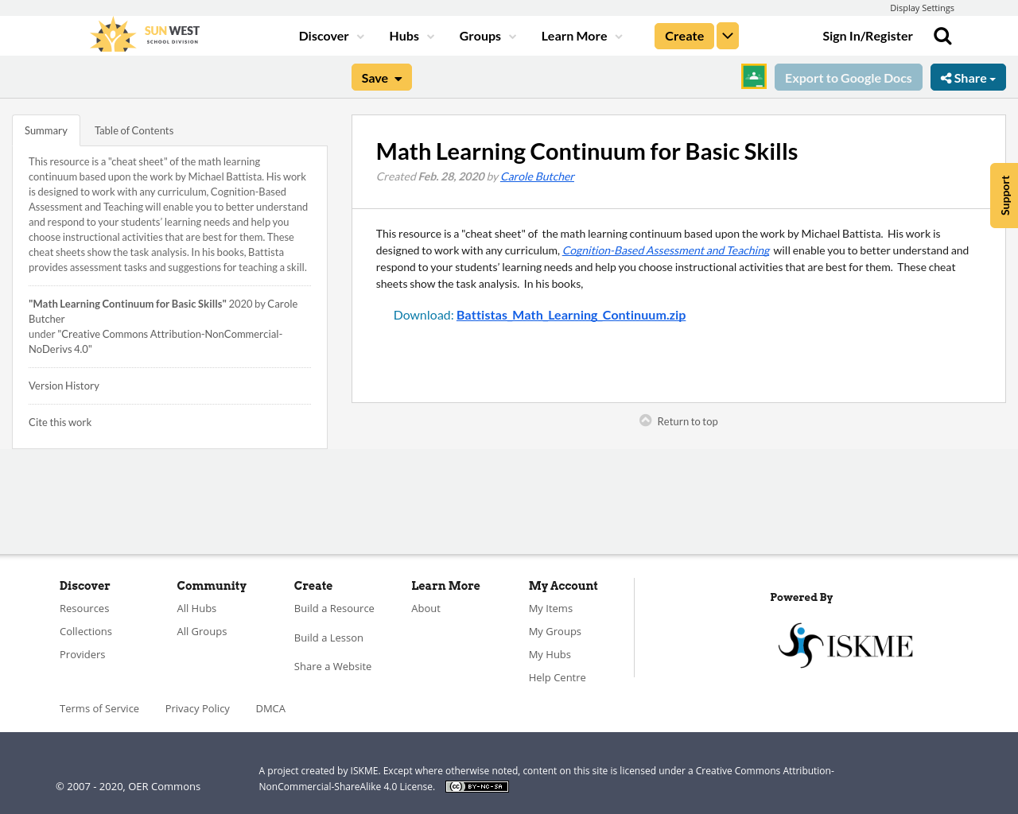1018x814 pixels.
Task: Open the Version History link
Action: click(x=64, y=385)
